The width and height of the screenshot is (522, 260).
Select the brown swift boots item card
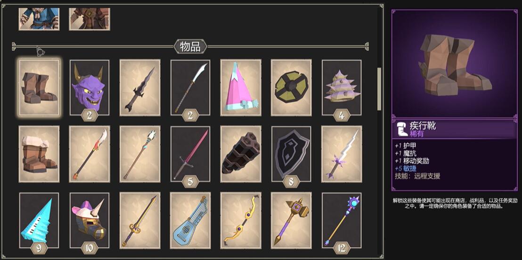pyautogui.click(x=39, y=88)
